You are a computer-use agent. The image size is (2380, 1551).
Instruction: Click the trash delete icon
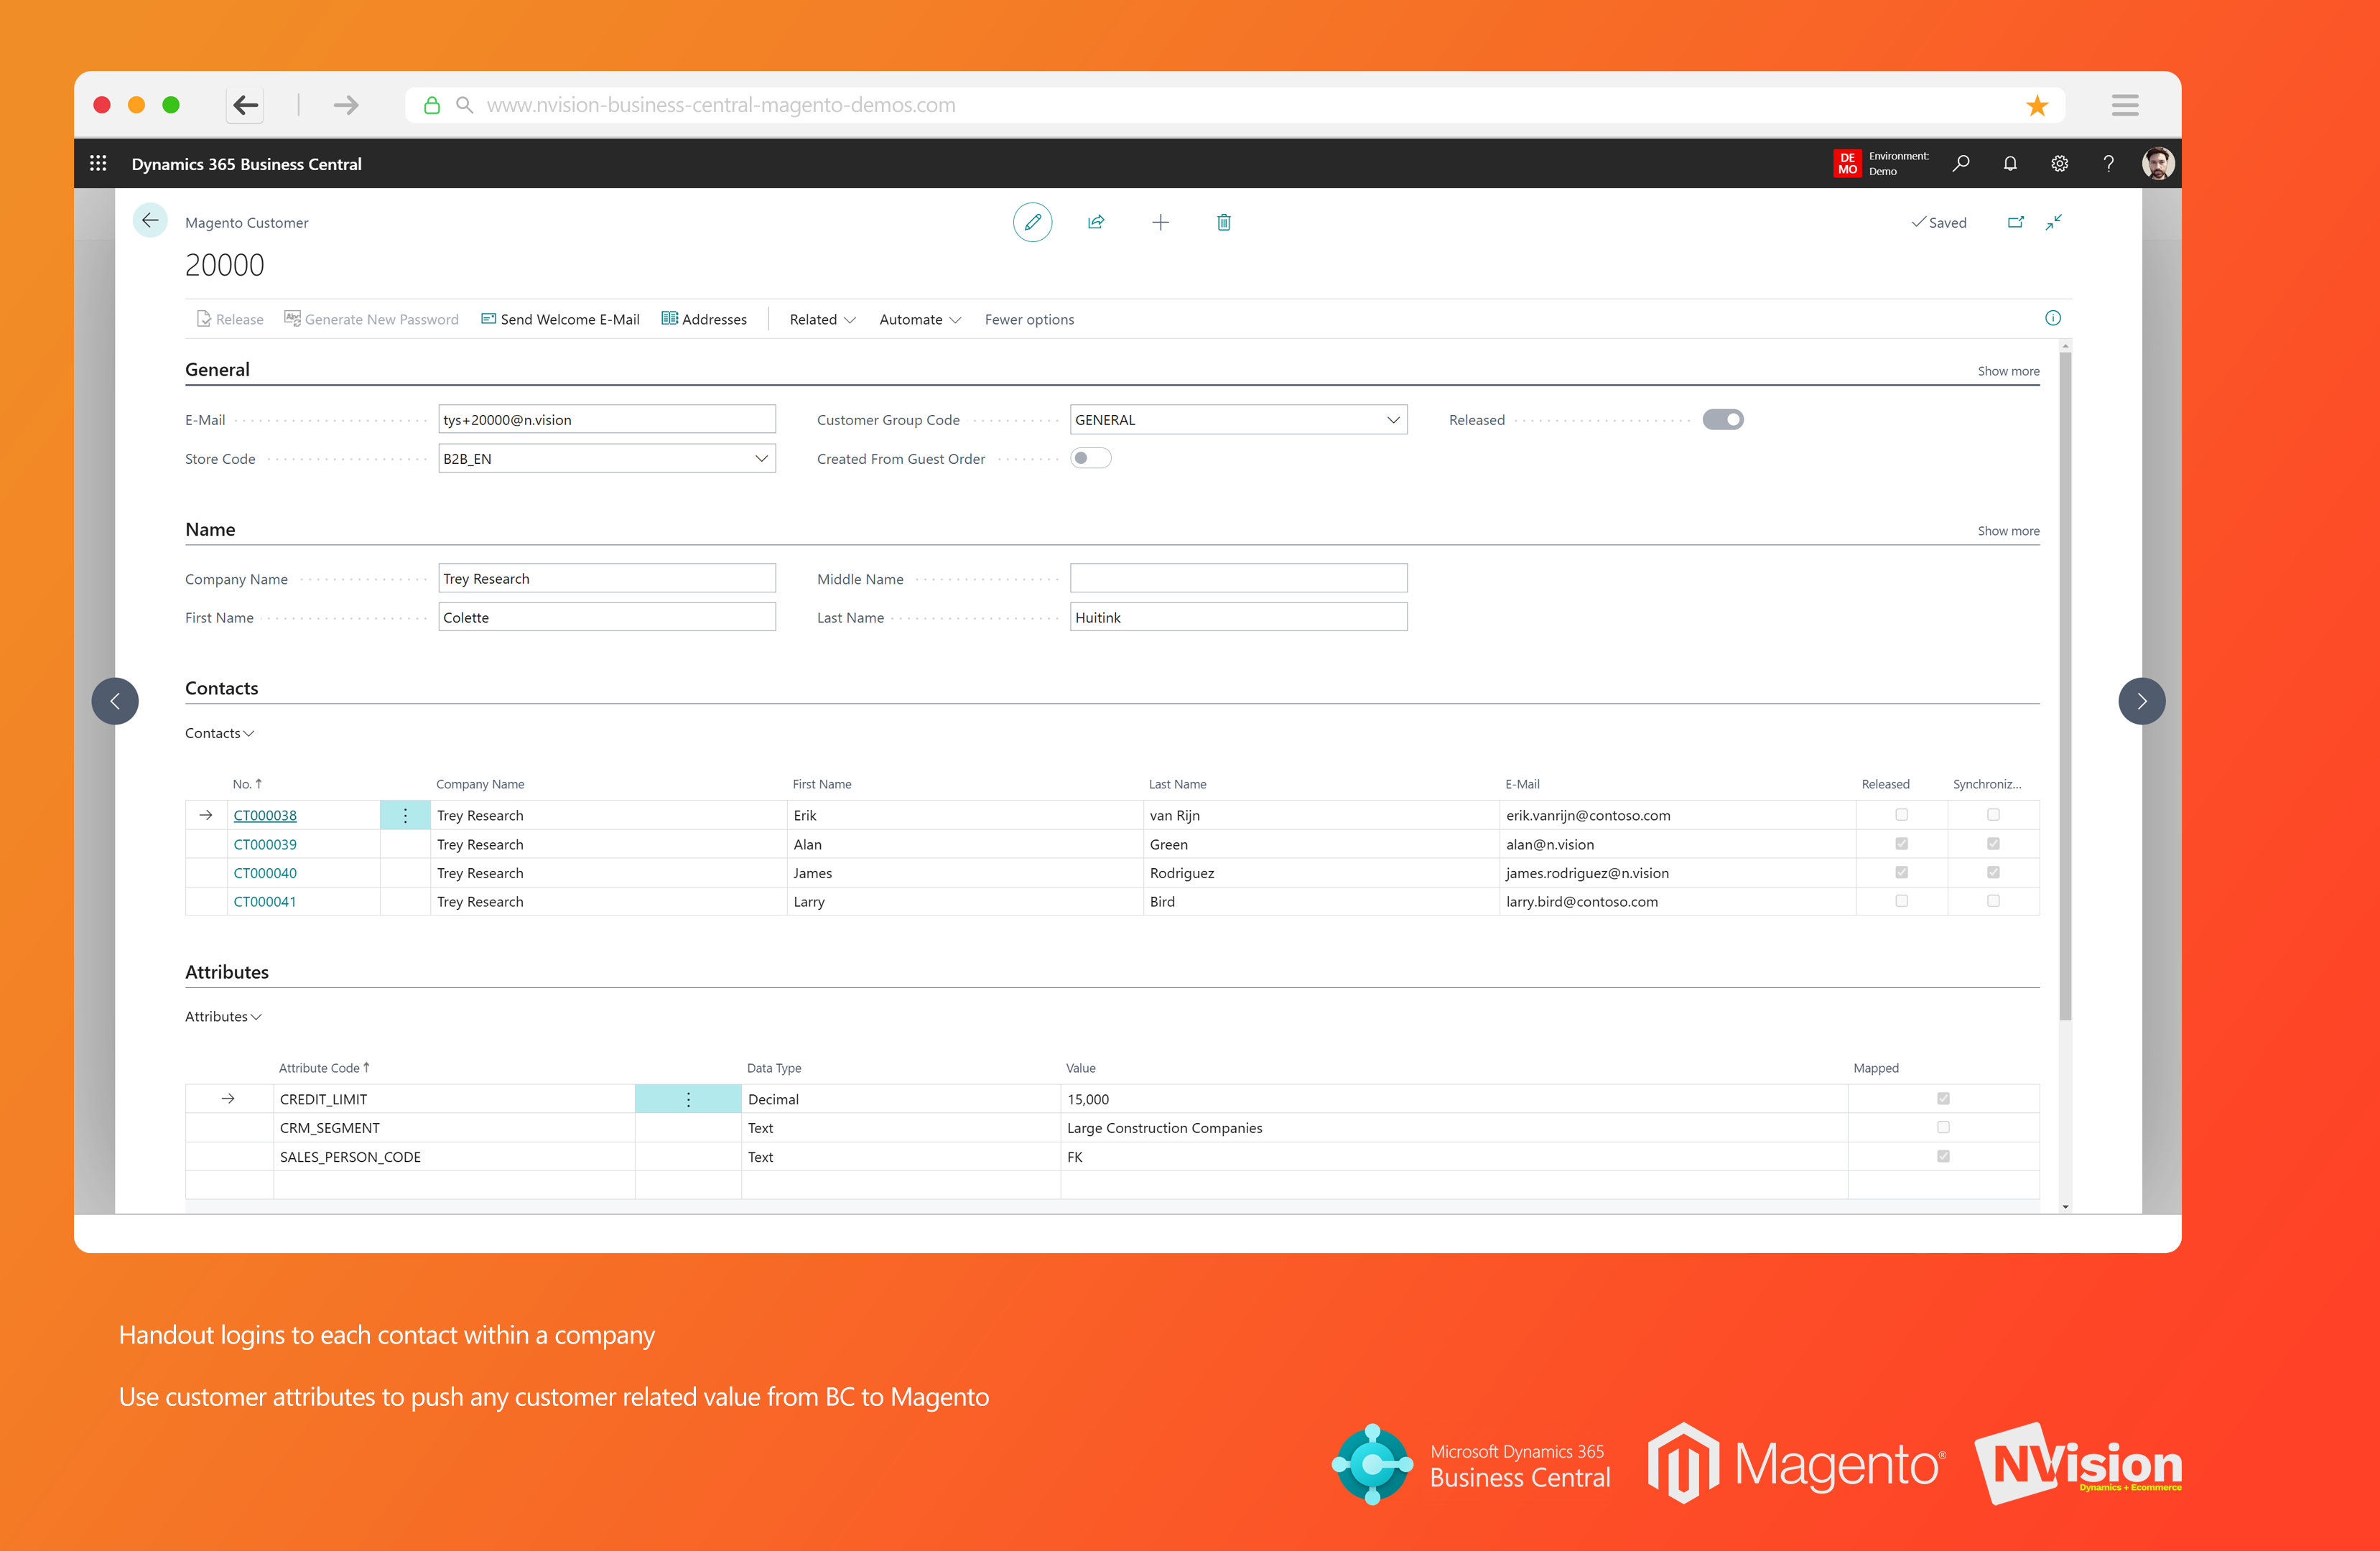click(1223, 222)
